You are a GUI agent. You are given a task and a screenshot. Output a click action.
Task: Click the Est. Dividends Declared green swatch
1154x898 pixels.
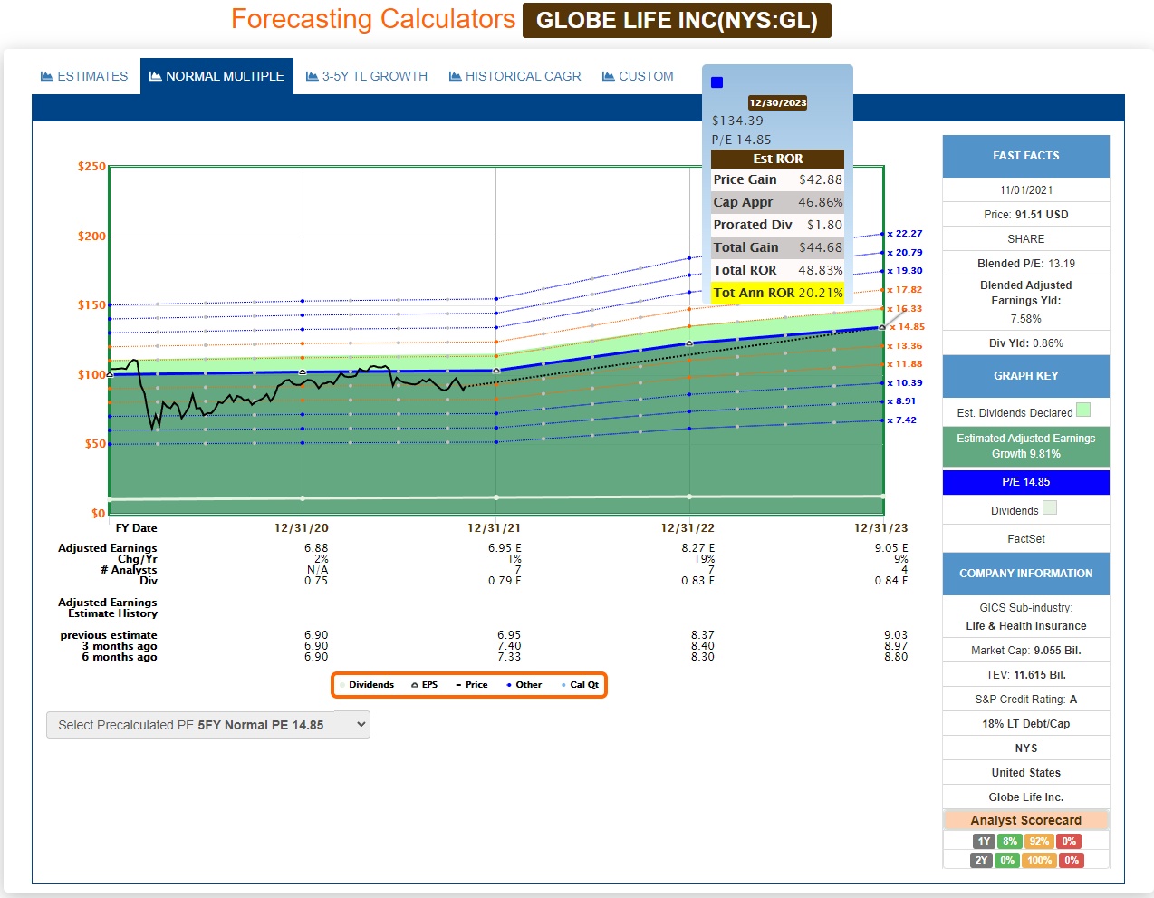click(1083, 410)
